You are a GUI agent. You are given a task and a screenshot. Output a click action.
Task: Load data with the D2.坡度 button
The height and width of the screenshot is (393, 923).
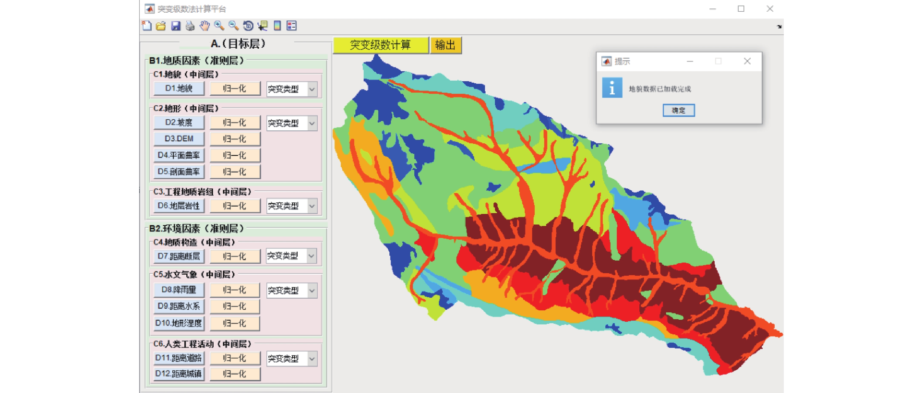[179, 123]
